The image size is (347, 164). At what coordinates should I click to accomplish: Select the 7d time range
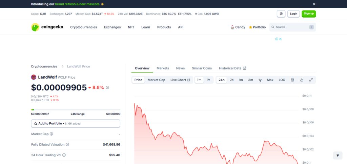click(231, 80)
